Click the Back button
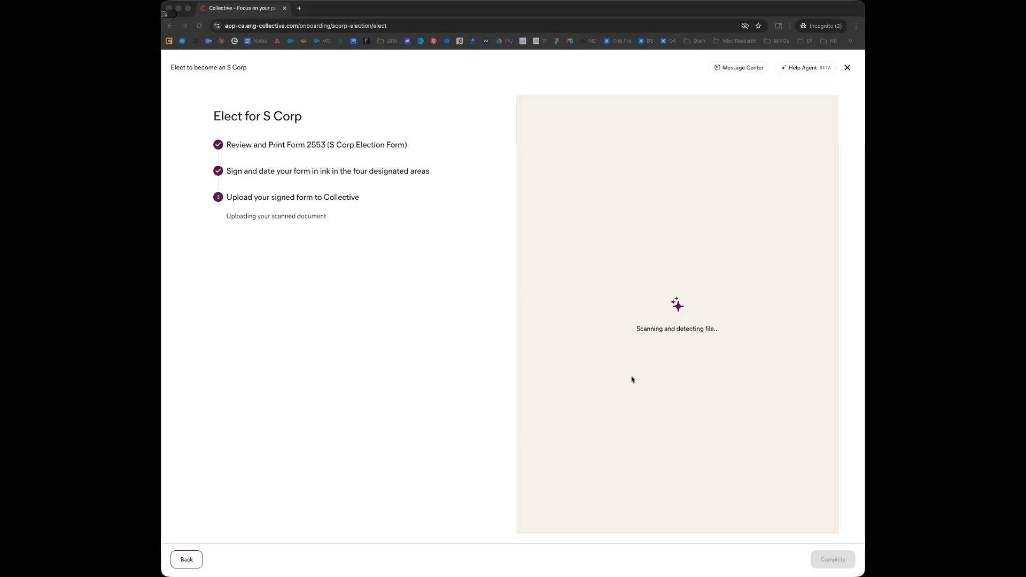The height and width of the screenshot is (577, 1026). tap(186, 559)
